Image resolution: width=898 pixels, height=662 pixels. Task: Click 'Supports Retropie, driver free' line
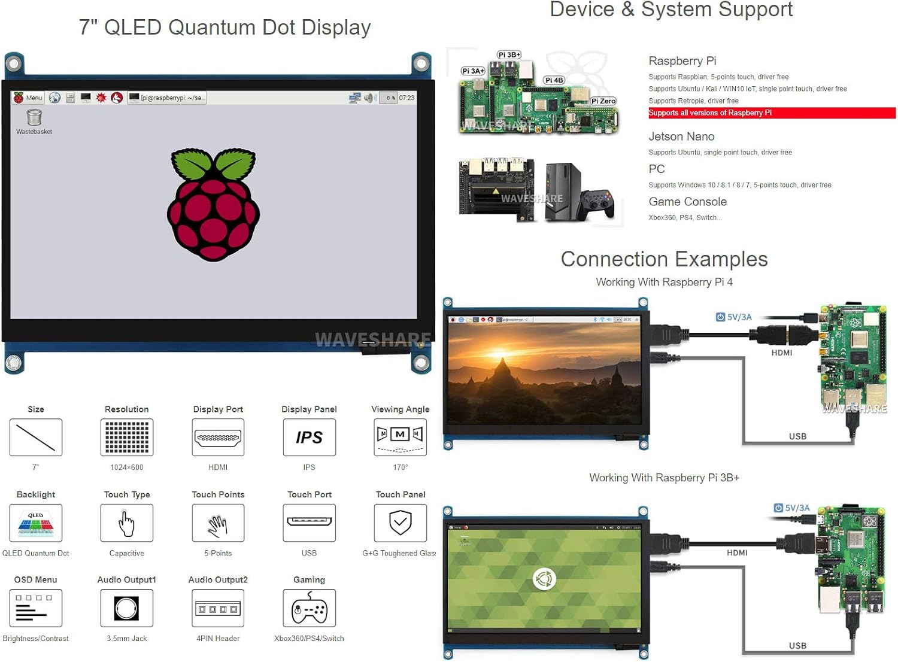pyautogui.click(x=693, y=101)
